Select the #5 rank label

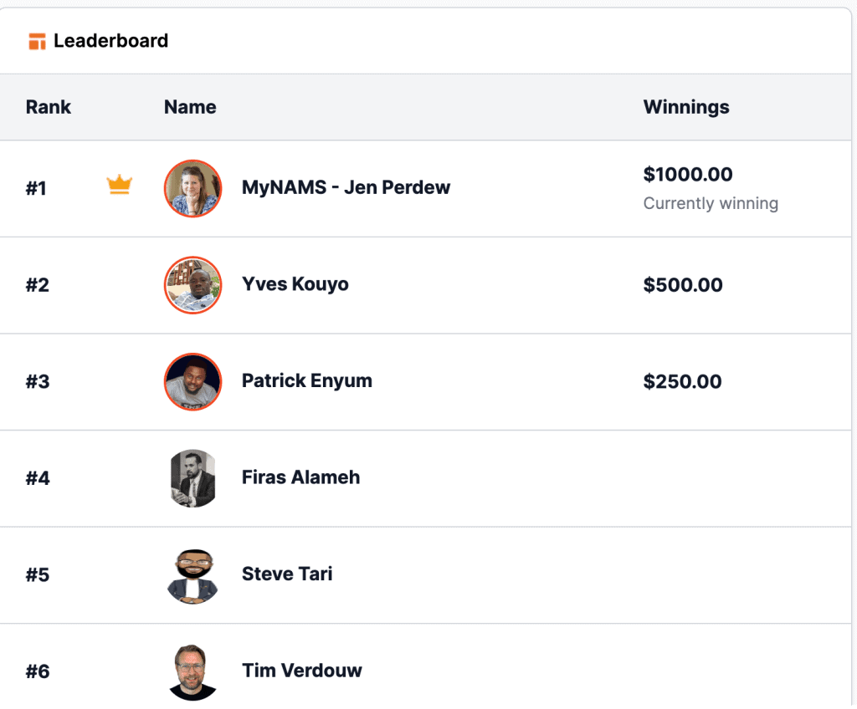[x=37, y=575]
